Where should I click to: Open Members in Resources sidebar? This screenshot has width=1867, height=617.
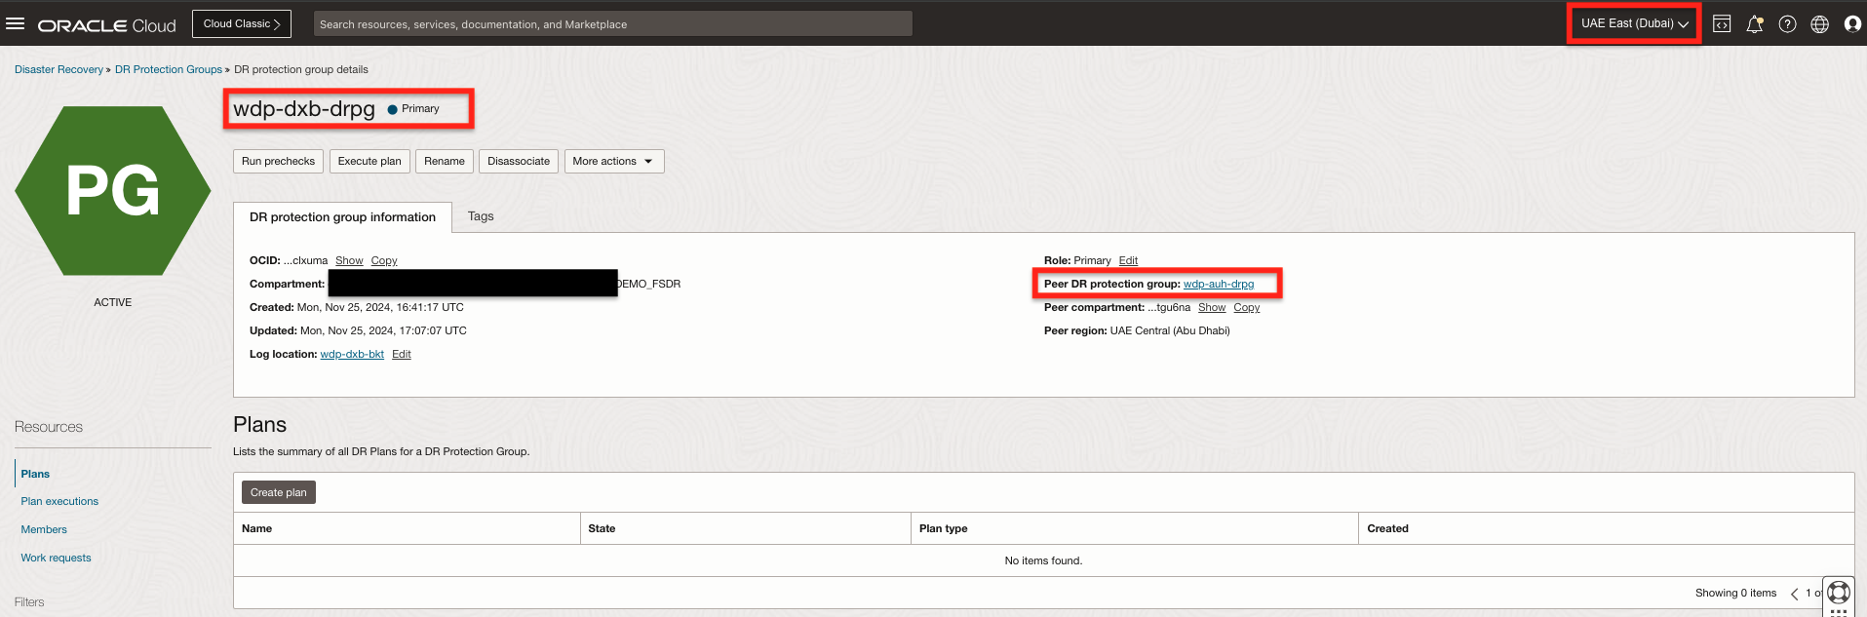click(44, 529)
